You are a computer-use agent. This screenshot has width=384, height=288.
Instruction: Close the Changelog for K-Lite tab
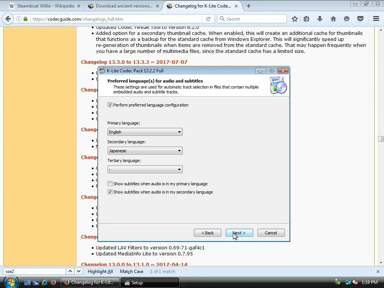point(236,6)
